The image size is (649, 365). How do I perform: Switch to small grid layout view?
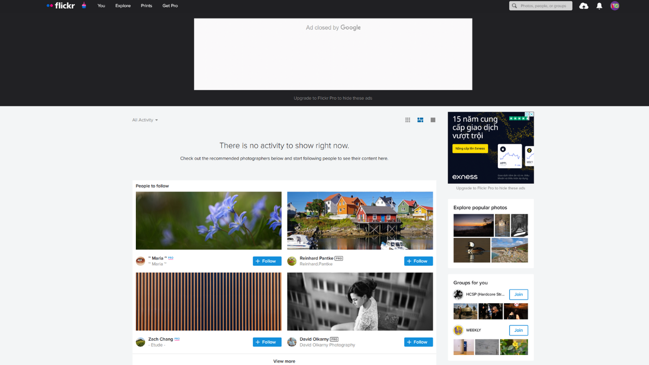coord(408,120)
